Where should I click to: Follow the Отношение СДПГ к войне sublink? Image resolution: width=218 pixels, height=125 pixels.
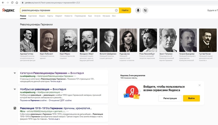coord(60,100)
